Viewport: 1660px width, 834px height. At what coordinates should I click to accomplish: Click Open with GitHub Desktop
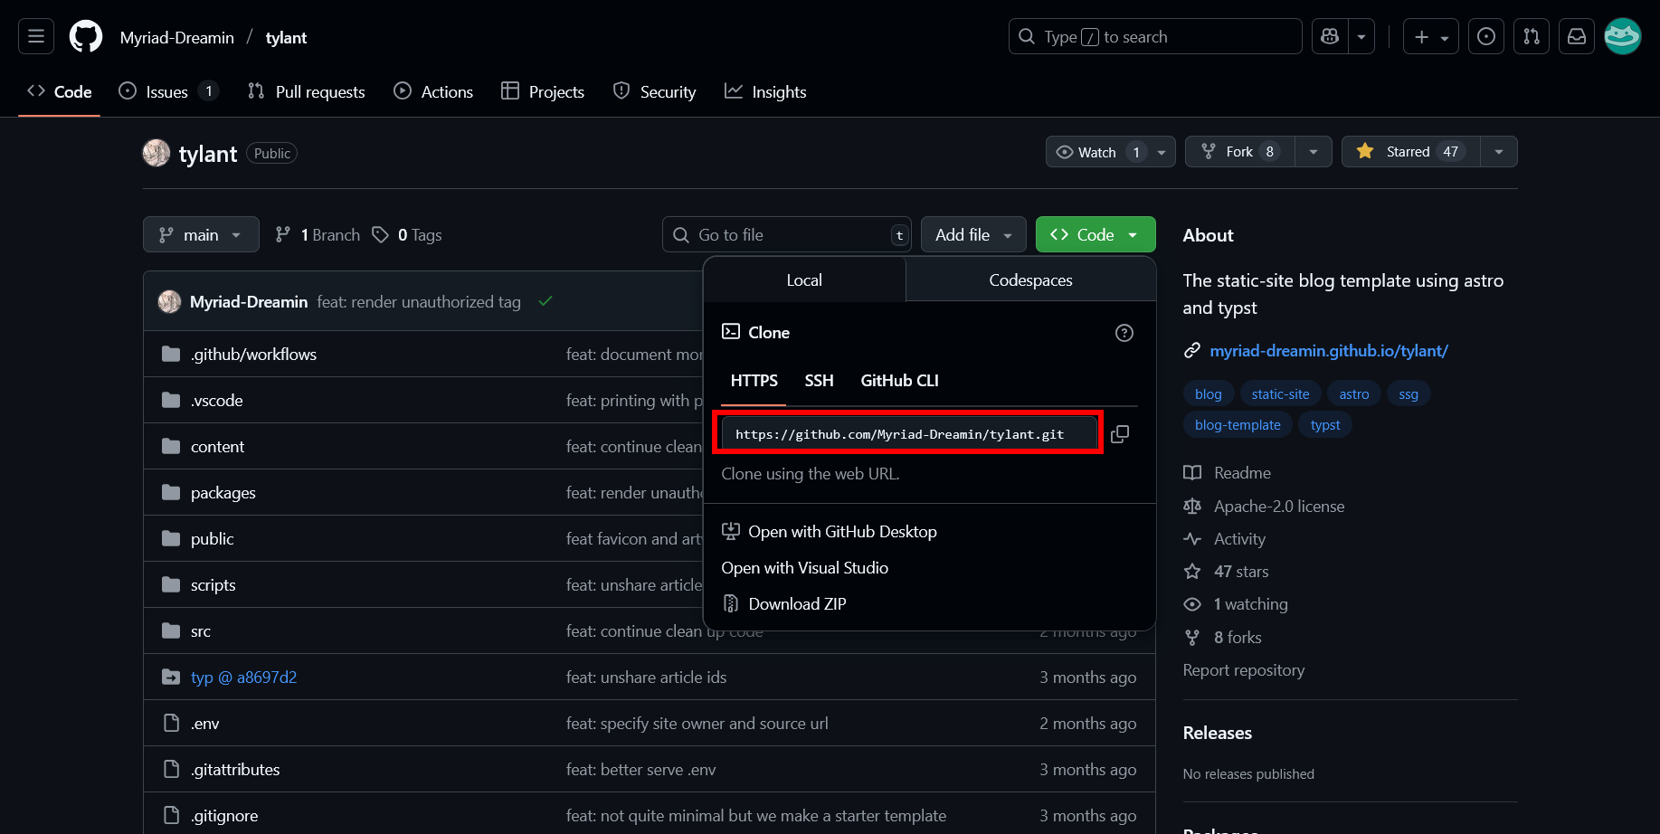[830, 531]
